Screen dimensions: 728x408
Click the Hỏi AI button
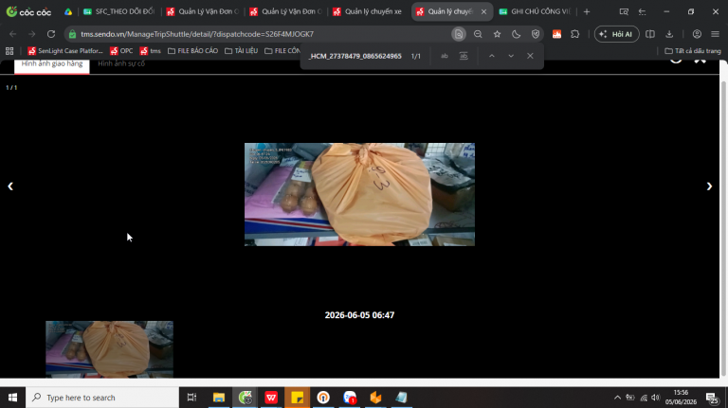pyautogui.click(x=616, y=34)
